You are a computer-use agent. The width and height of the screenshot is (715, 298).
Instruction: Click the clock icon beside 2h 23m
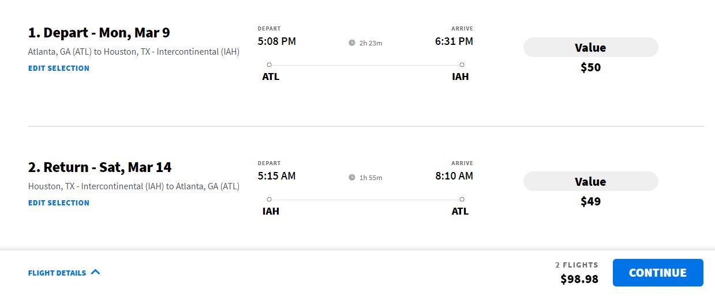pos(352,43)
